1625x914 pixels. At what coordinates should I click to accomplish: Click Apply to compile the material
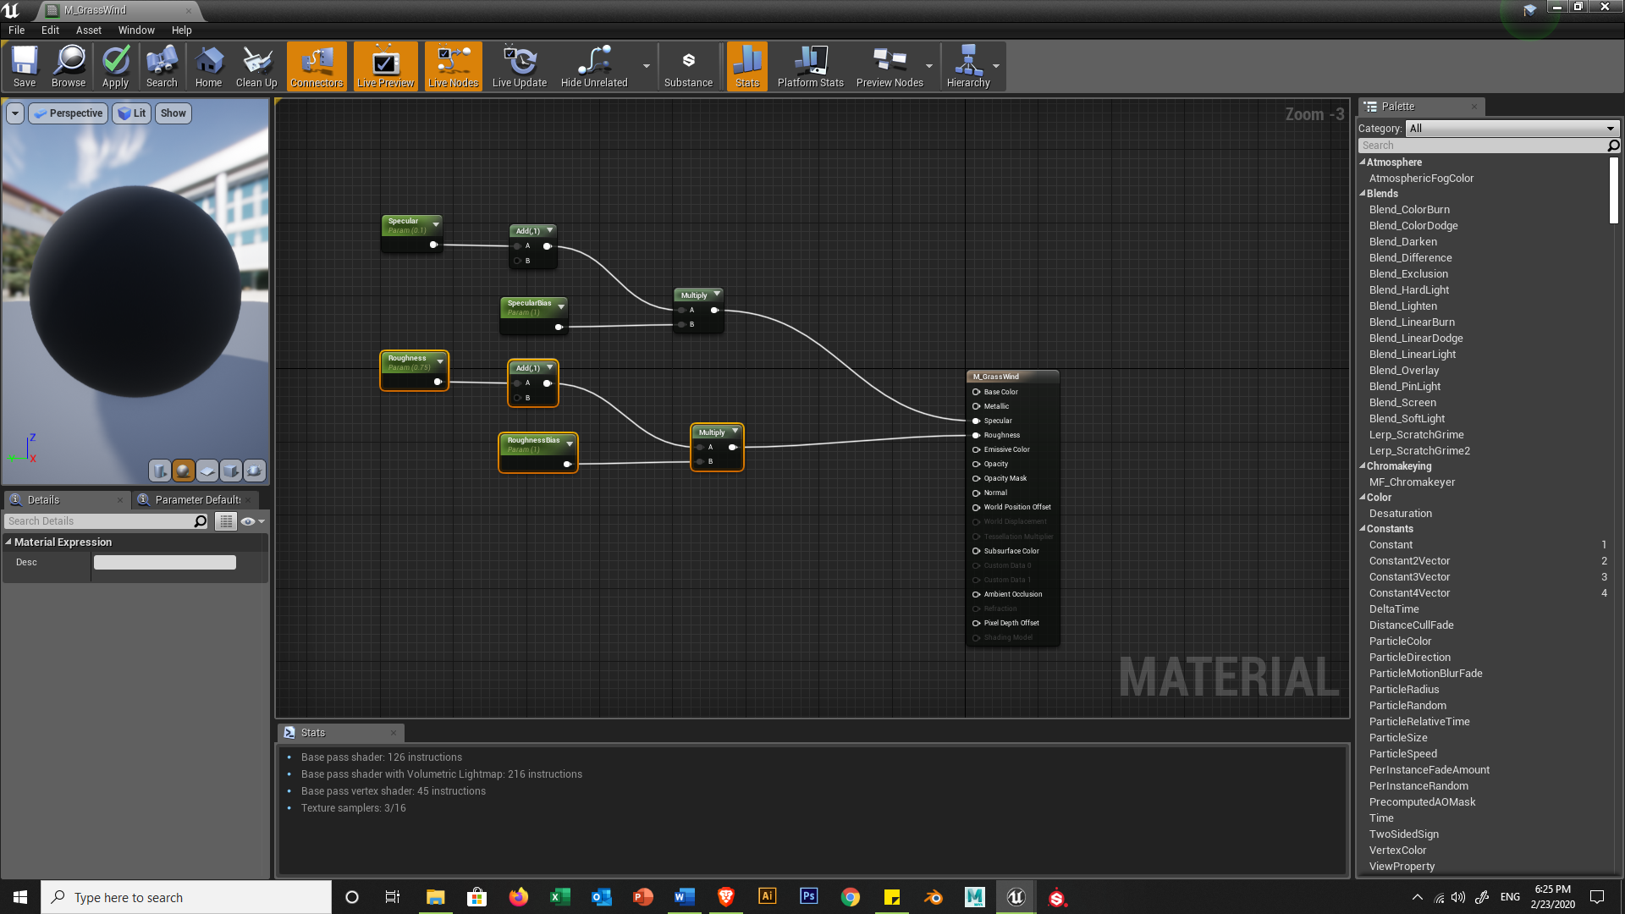click(x=115, y=66)
